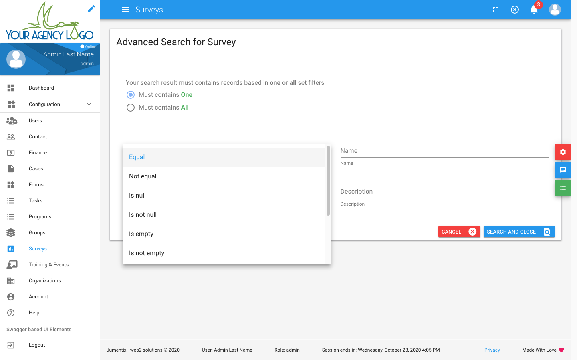This screenshot has height=360, width=577.
Task: Open Training & Events in the sidebar
Action: click(50, 265)
